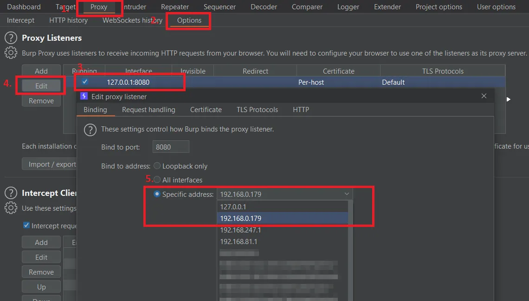Screen dimensions: 529x301
Task: Click the settings gear beside Proxy Listeners
Action: point(10,53)
